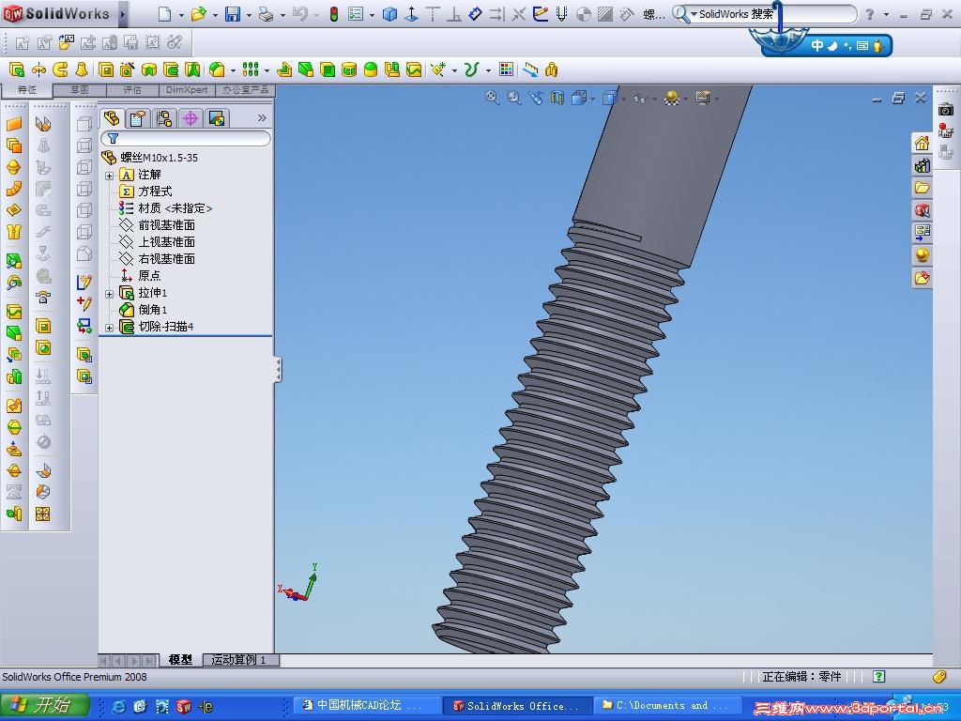Click the Section View icon
Viewport: 961px width, 721px height.
pos(557,98)
